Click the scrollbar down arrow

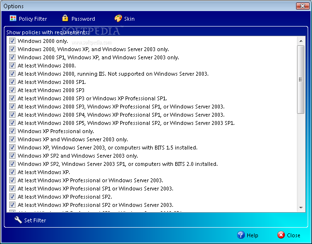tap(301, 208)
